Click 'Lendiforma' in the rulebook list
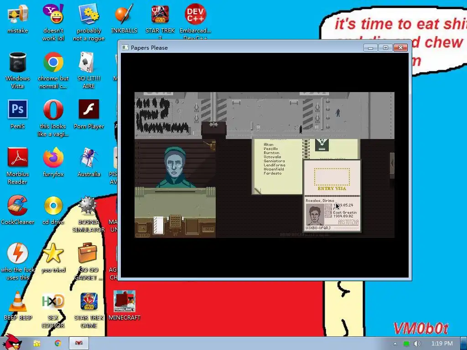 click(x=274, y=165)
